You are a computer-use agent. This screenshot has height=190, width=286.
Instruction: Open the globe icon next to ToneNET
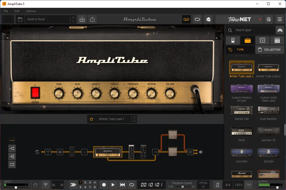point(269,19)
